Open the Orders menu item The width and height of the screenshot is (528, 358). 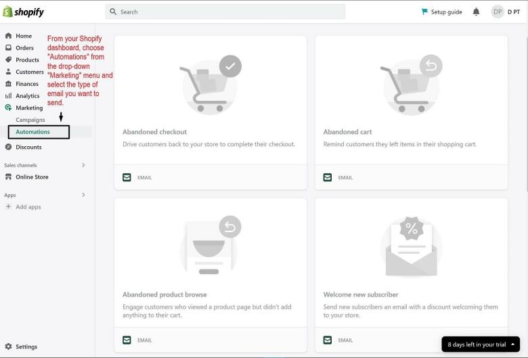point(24,48)
